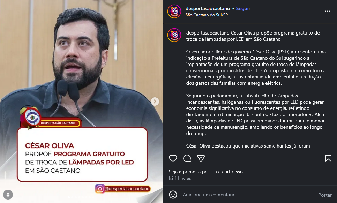Screen dimensions: 337x203
Task: Click despertasaocaetano username in the caption
Action: 208,33
